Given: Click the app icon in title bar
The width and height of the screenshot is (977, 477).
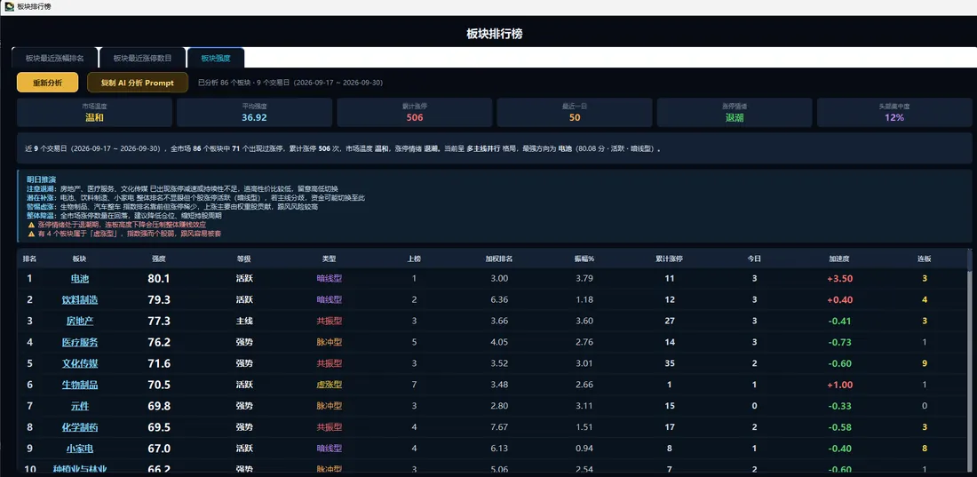Looking at the screenshot, I should pyautogui.click(x=10, y=7).
